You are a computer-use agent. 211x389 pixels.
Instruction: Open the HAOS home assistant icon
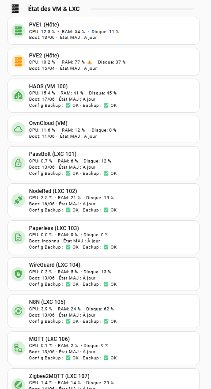19,95
